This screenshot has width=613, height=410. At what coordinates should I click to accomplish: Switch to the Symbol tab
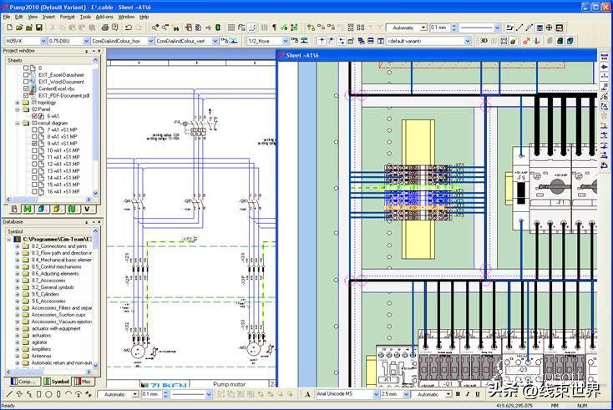56,382
